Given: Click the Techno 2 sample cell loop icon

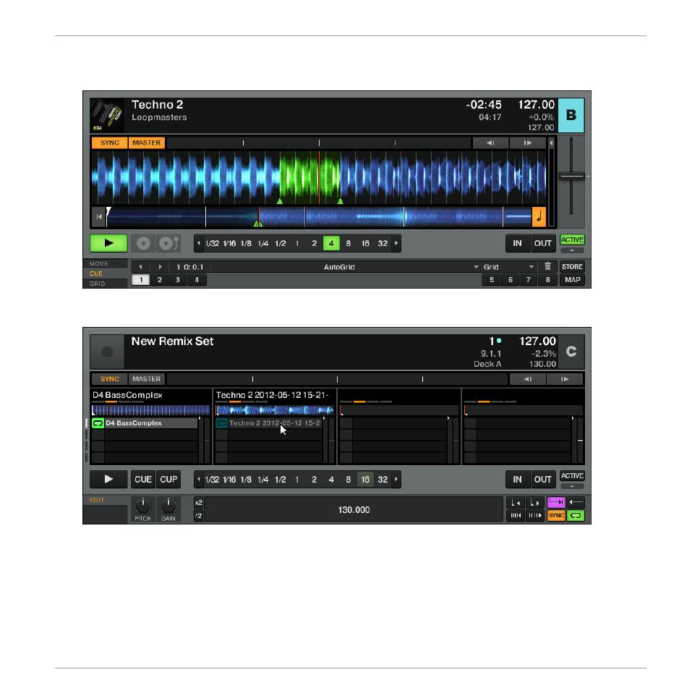Looking at the screenshot, I should (x=221, y=423).
